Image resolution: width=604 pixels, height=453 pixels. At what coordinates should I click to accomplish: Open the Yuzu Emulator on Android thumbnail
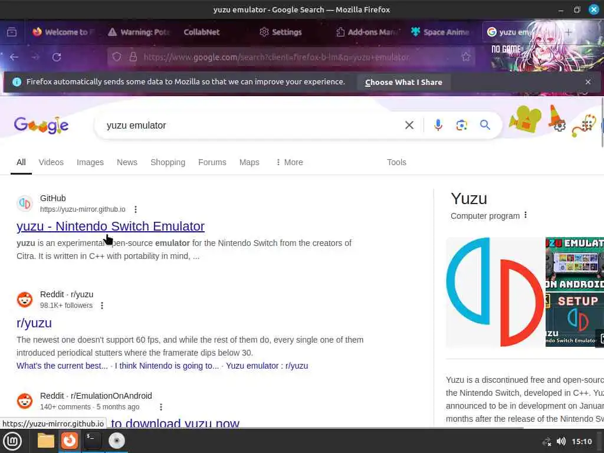pos(575,264)
